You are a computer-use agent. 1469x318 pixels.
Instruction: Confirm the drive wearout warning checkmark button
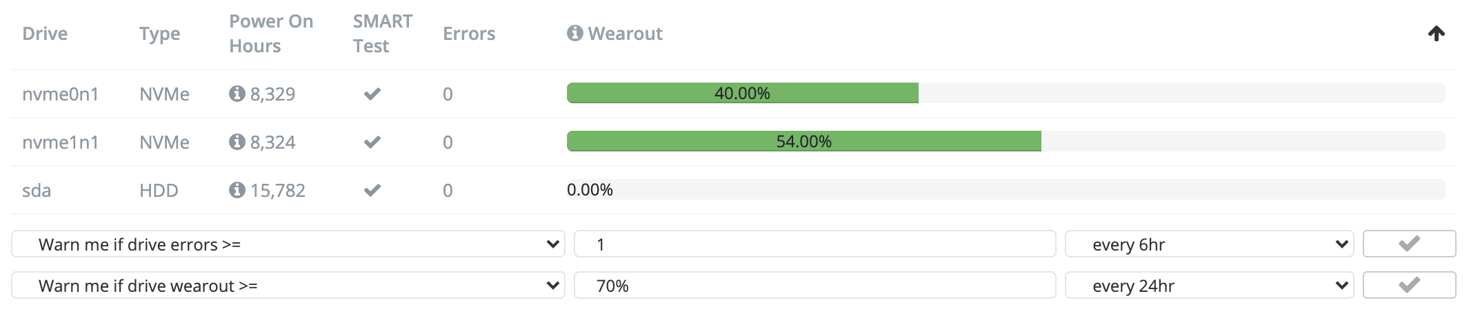[1409, 285]
